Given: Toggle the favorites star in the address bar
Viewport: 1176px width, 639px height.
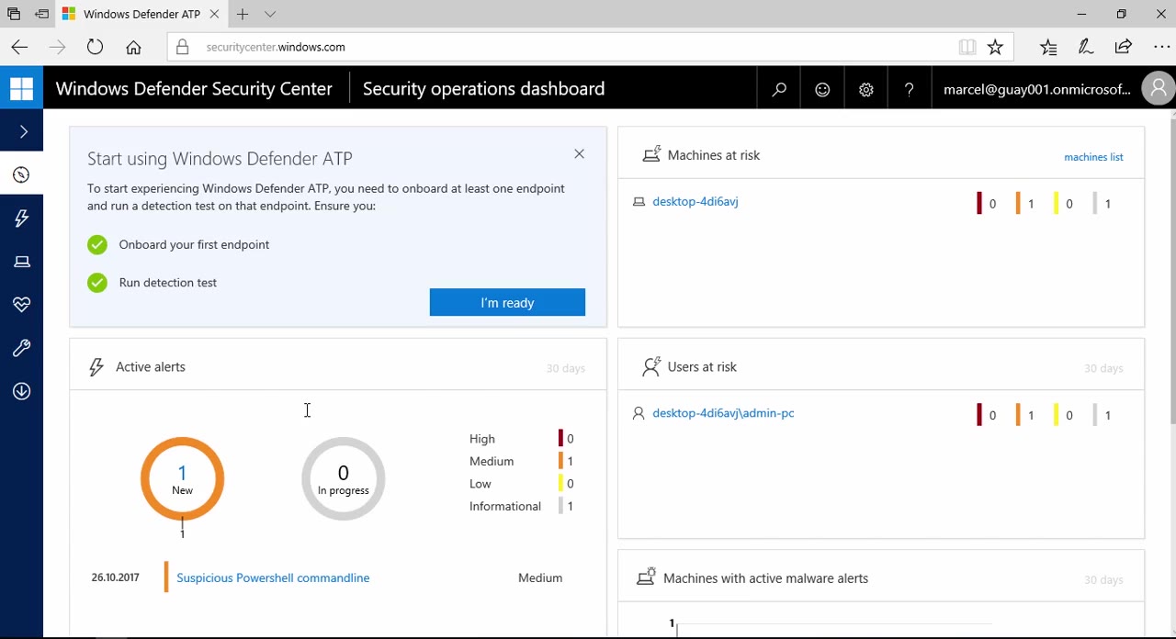Looking at the screenshot, I should pyautogui.click(x=995, y=46).
